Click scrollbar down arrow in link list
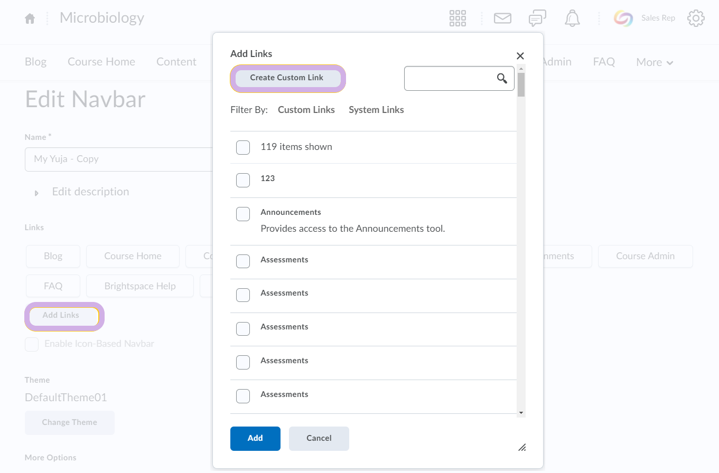Image resolution: width=719 pixels, height=473 pixels. 521,413
